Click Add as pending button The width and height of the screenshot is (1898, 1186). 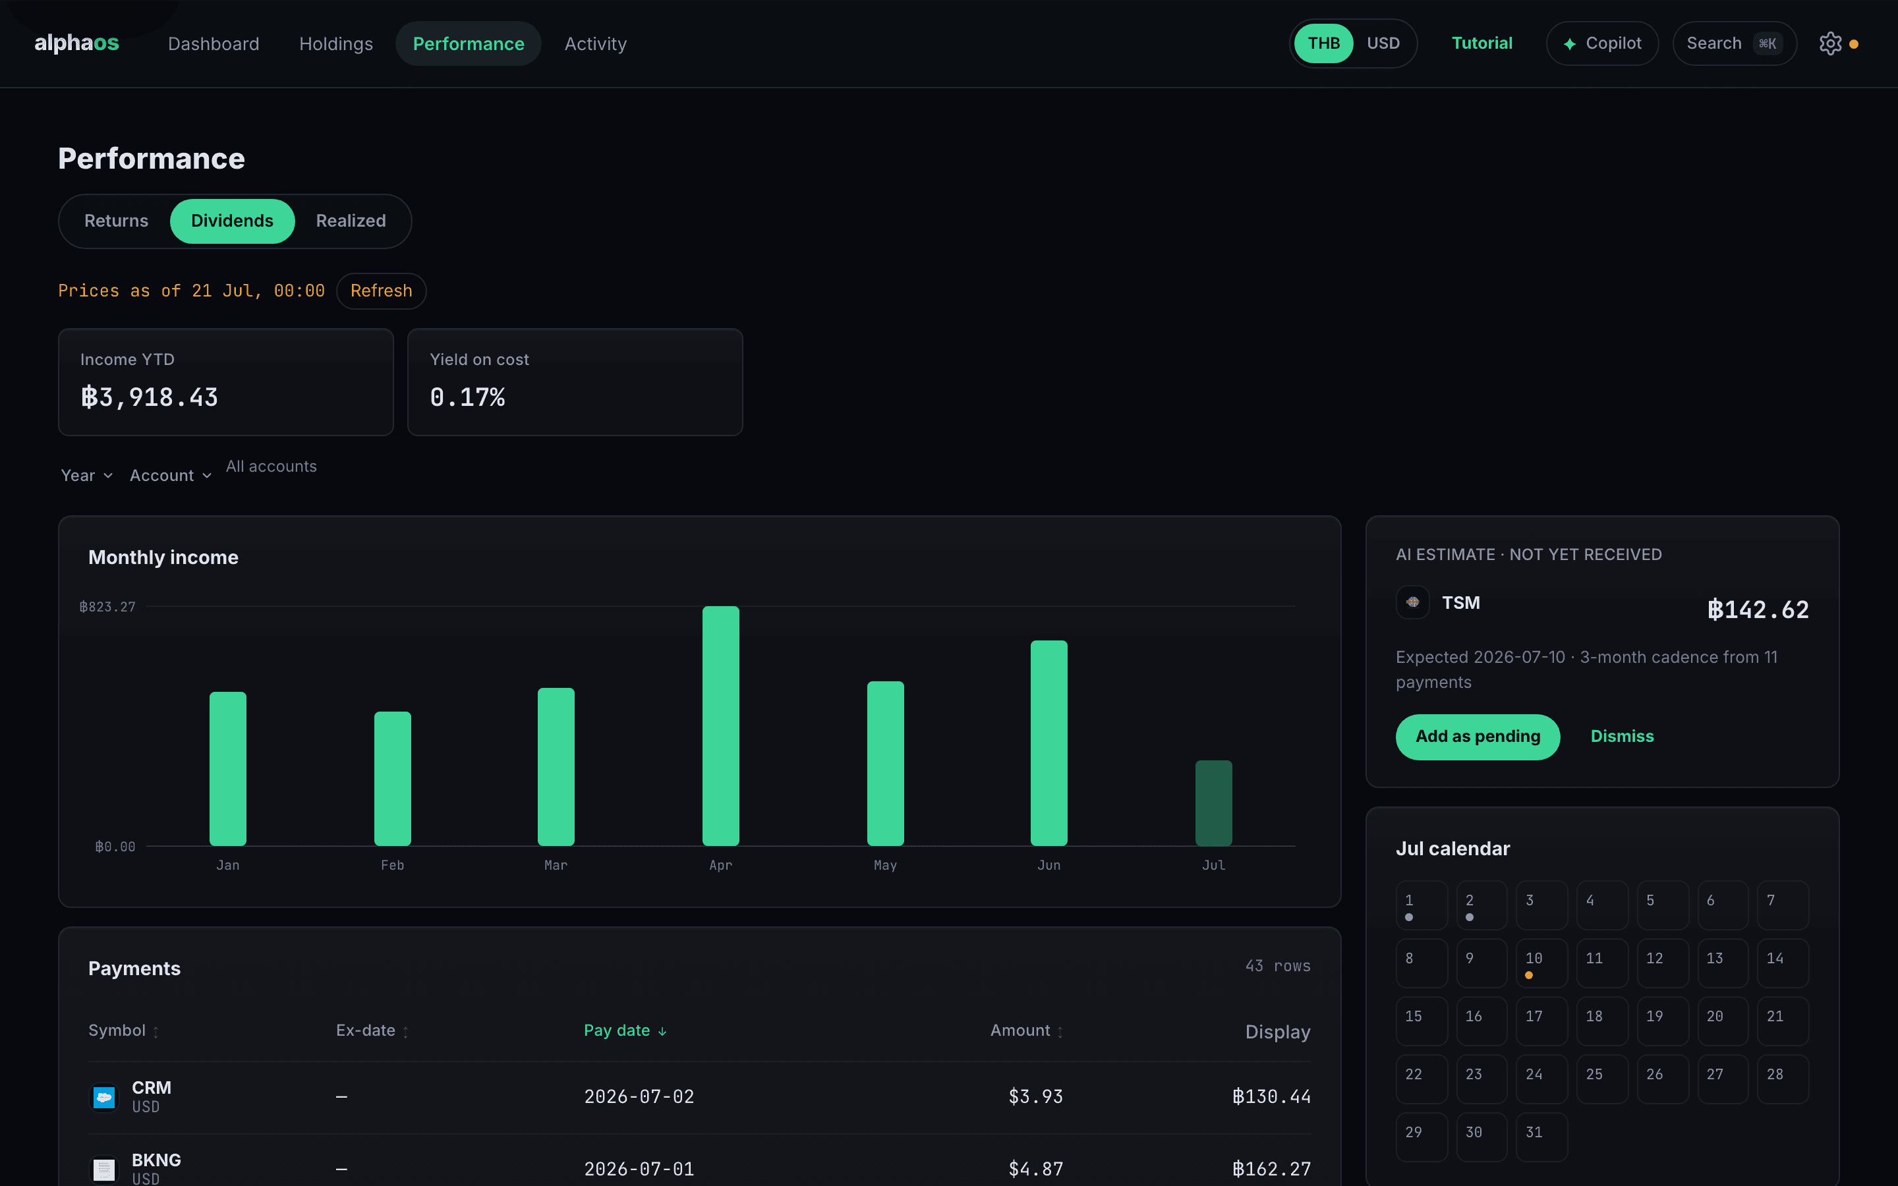pos(1478,737)
